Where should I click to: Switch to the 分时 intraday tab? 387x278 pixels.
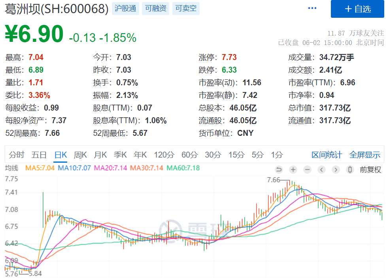pos(16,156)
